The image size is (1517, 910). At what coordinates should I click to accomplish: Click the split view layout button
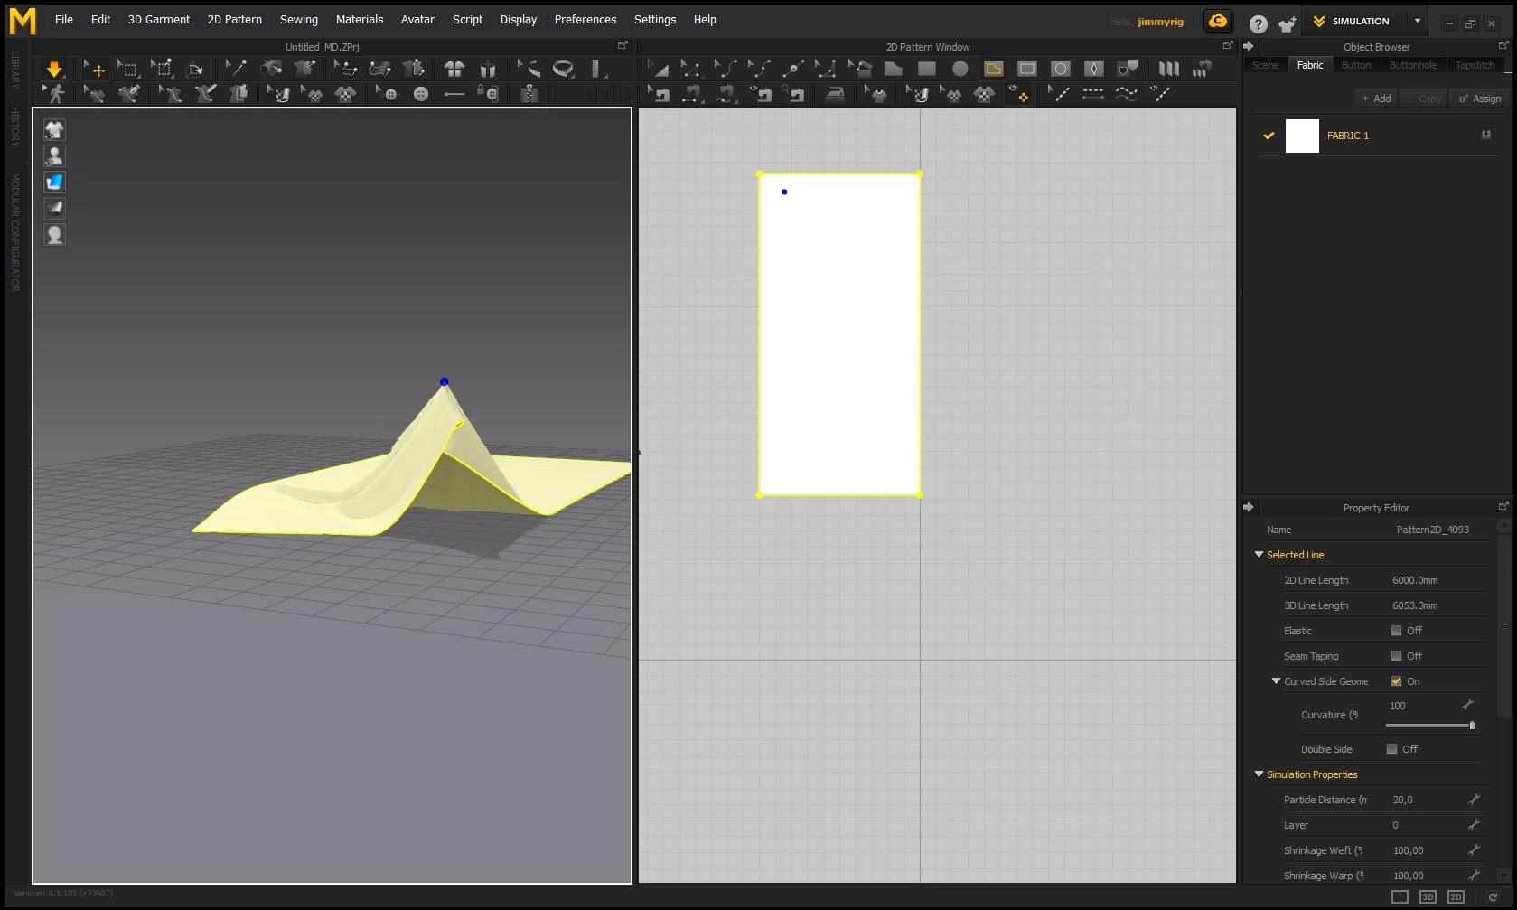coord(1400,896)
